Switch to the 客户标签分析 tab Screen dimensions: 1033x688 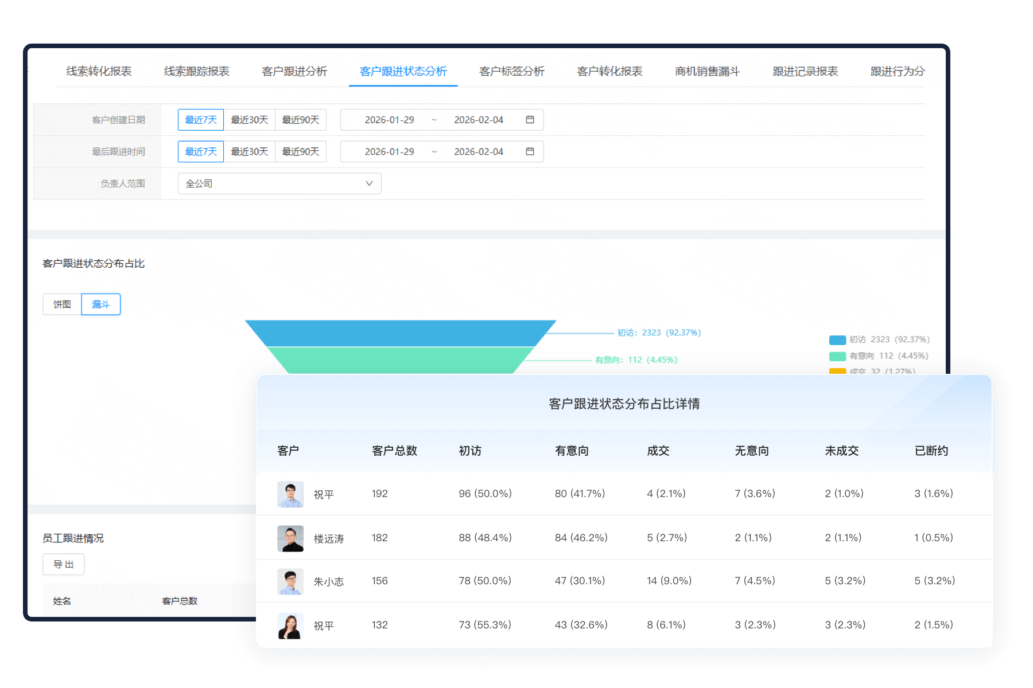pos(511,71)
